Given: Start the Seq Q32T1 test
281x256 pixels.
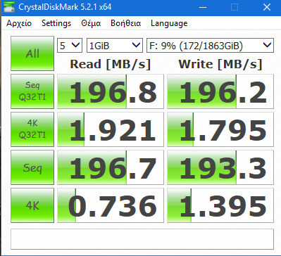Looking at the screenshot, I should coord(32,91).
